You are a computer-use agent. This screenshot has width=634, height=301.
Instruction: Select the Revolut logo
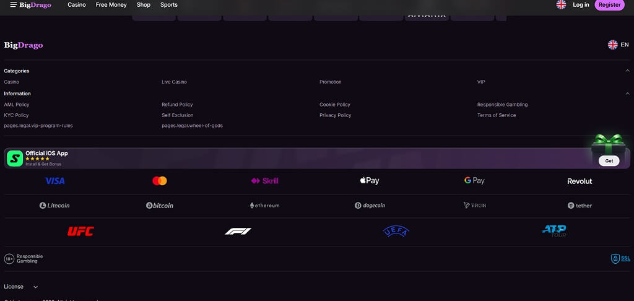tap(580, 181)
